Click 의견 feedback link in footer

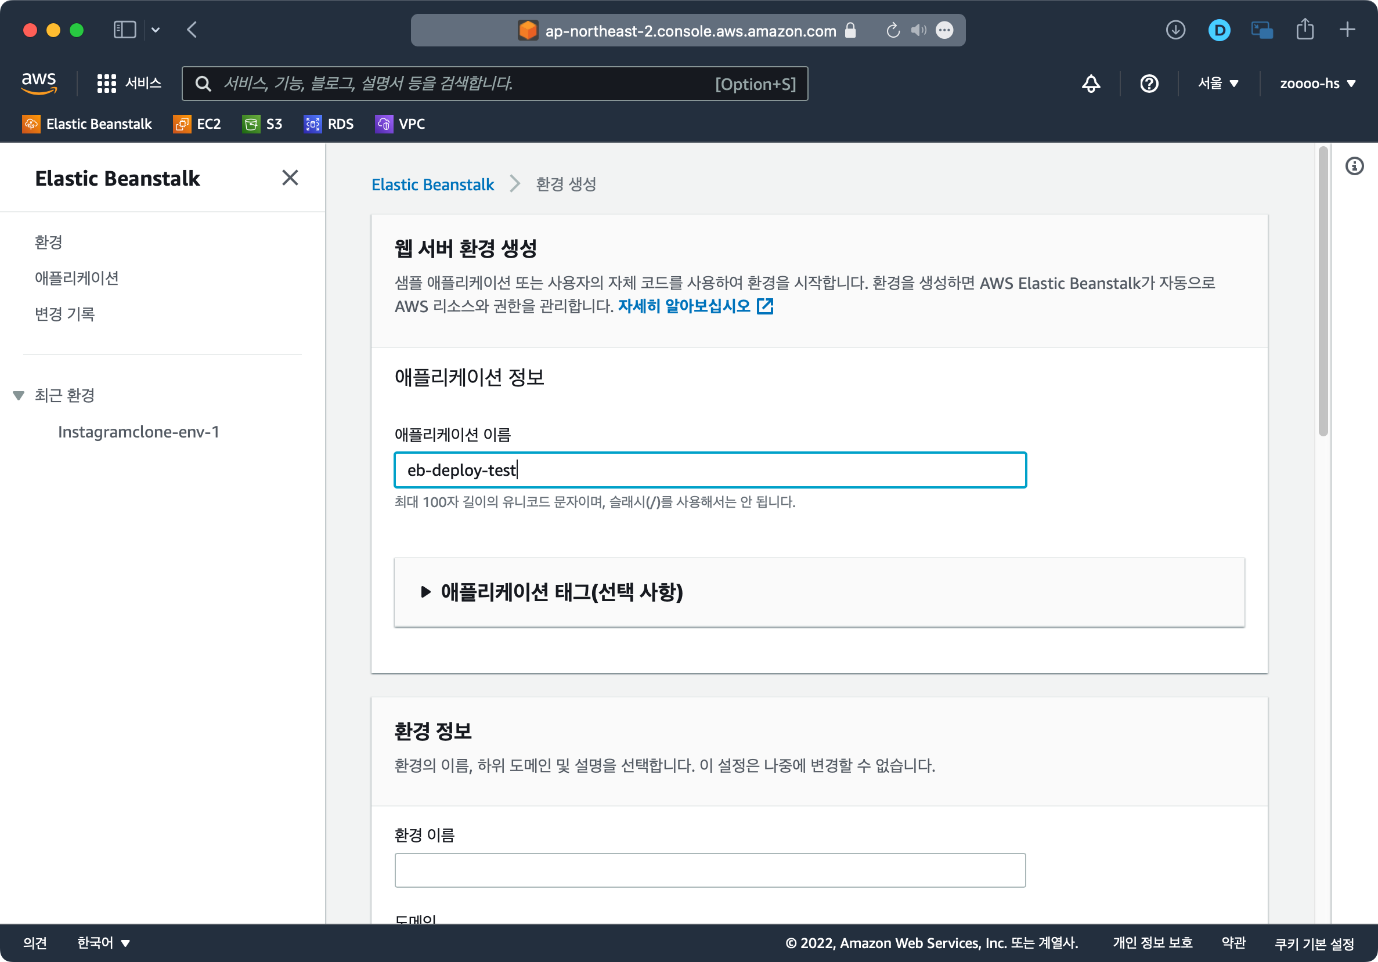[35, 942]
